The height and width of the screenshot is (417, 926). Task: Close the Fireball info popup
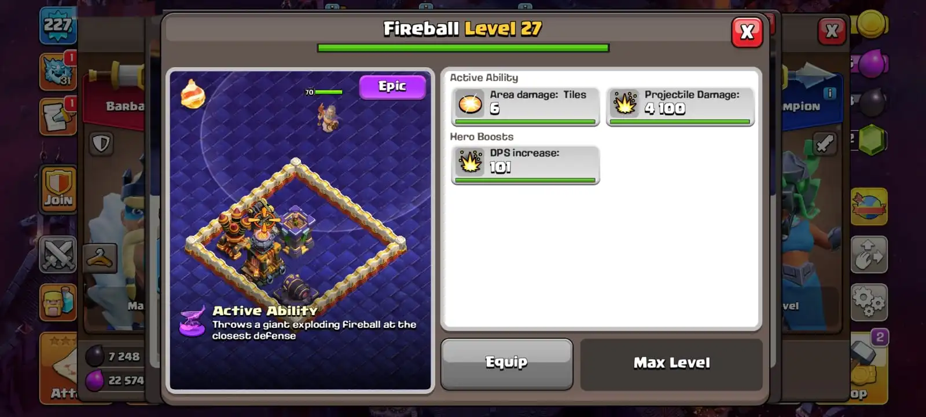[747, 32]
